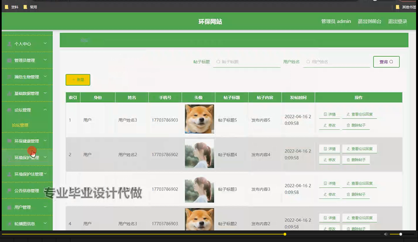
Task: Click the trash icon on 删除帖子 in row 1
Action: point(348,125)
